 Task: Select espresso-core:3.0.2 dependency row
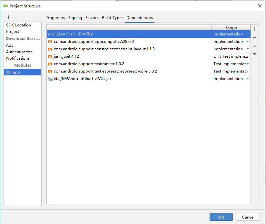point(148,71)
